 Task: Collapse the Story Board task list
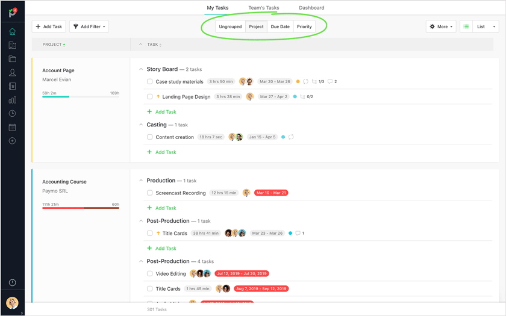[141, 69]
